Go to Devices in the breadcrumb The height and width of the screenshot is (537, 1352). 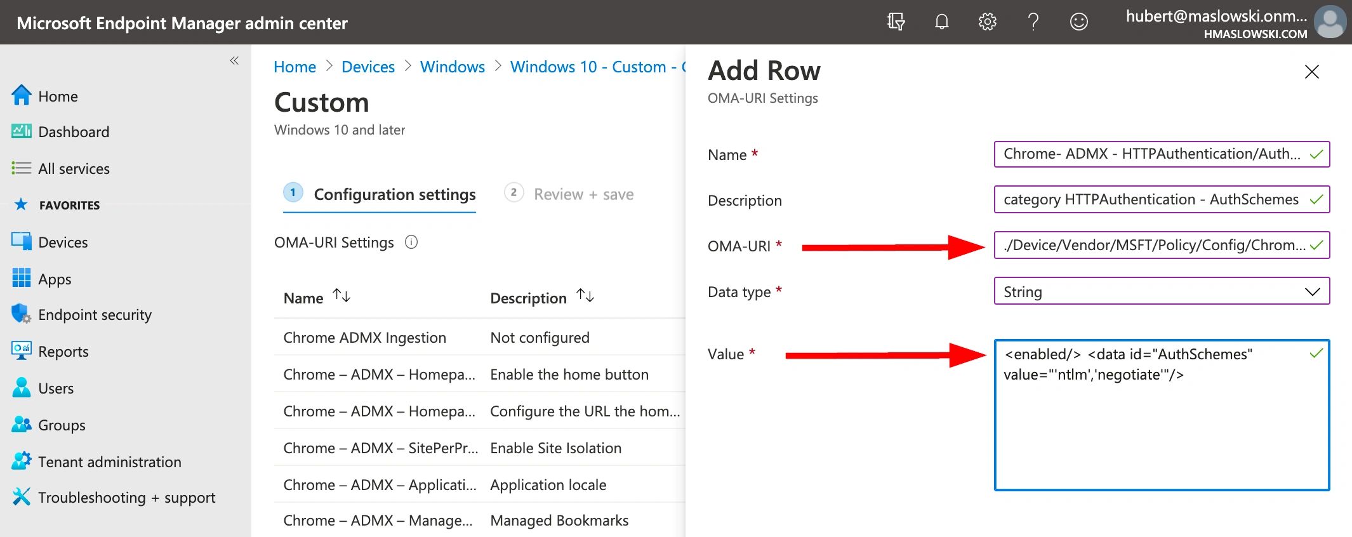click(368, 67)
